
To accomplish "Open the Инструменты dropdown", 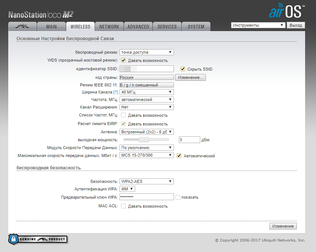I will pos(258,25).
